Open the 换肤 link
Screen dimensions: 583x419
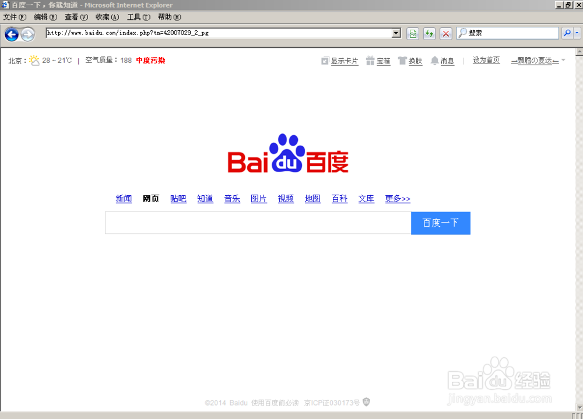pos(415,61)
